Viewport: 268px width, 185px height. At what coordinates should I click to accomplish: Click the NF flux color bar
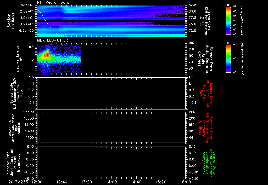[228, 20]
